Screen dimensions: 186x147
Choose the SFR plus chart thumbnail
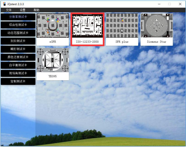pyautogui.click(x=122, y=26)
